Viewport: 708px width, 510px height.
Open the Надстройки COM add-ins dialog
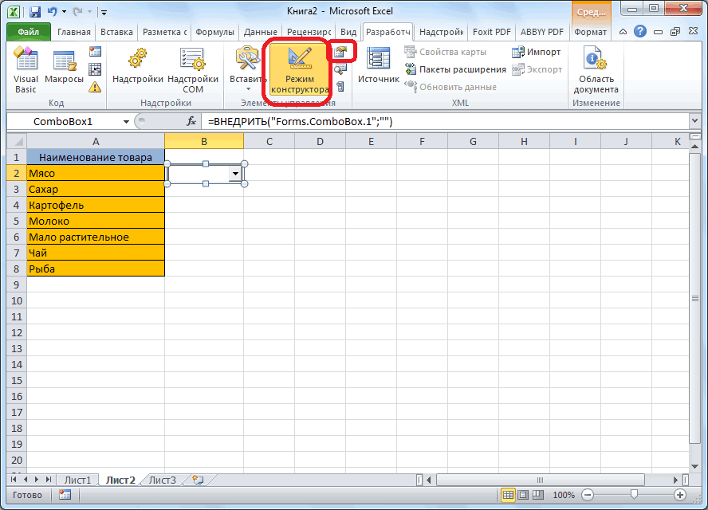click(x=192, y=70)
